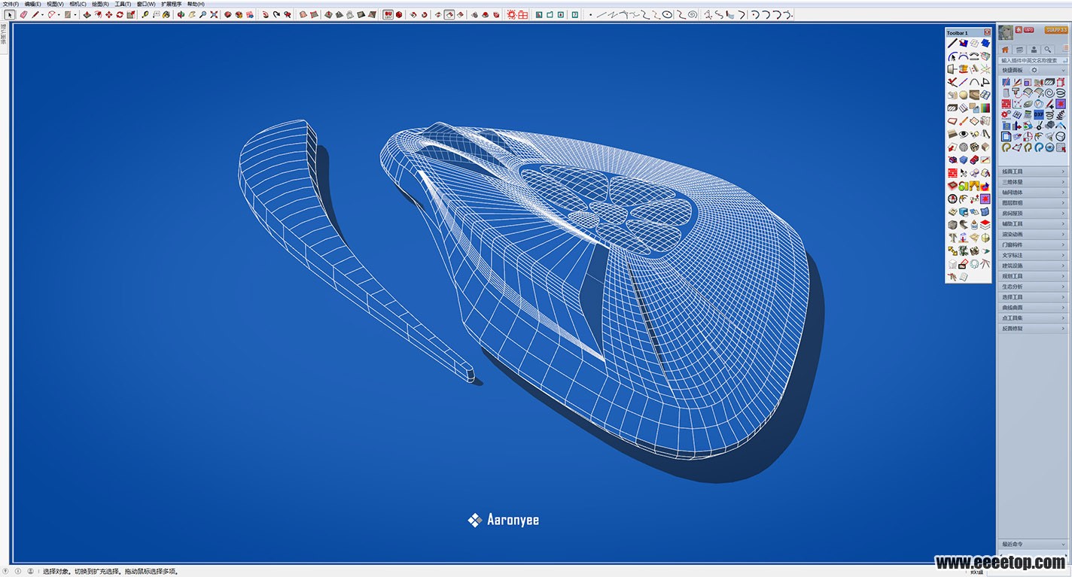The width and height of the screenshot is (1072, 577).
Task: Open the 快捷面板 gear settings
Action: [x=1034, y=70]
